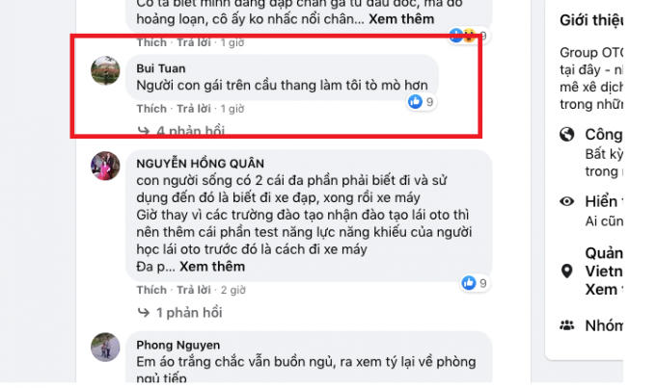
Task: Open the Bui Tuan name link
Action: [x=161, y=68]
